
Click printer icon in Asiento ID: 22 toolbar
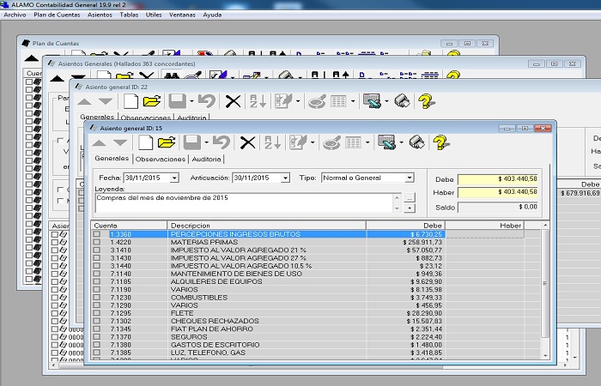(402, 101)
